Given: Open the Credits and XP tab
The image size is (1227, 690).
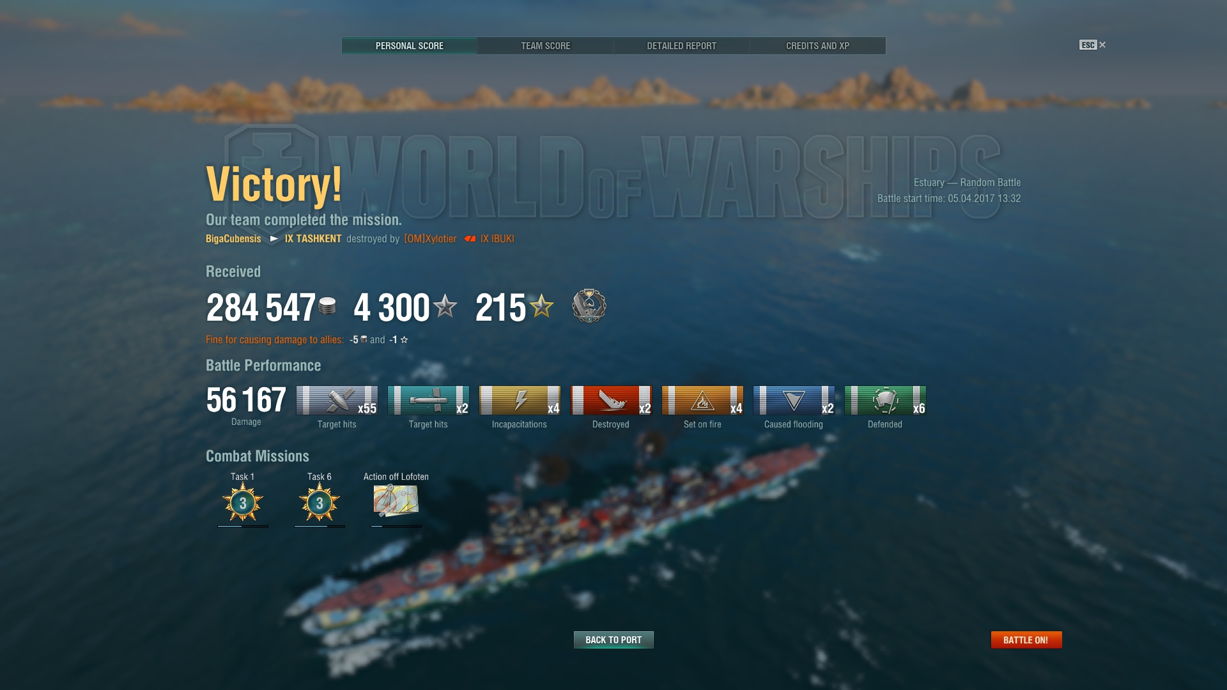Looking at the screenshot, I should tap(817, 46).
